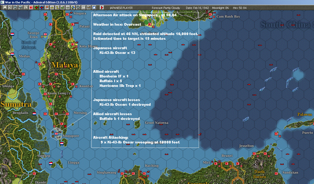
Task: Click the 'Weather in hex: Overcast' line
Action: tap(117, 24)
